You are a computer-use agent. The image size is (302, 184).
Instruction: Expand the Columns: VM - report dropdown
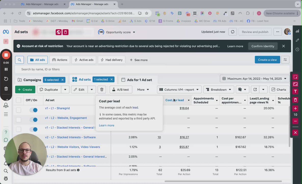click(179, 90)
